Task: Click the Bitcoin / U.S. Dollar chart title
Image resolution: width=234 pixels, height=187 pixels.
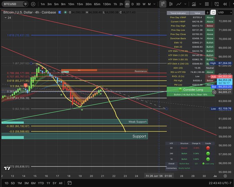Action: (x=30, y=12)
